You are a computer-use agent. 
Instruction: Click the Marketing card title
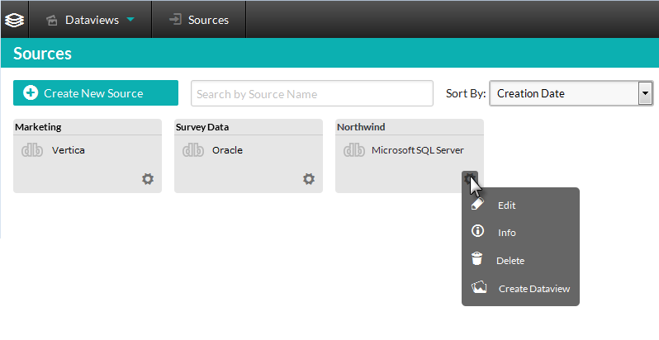[x=38, y=127]
